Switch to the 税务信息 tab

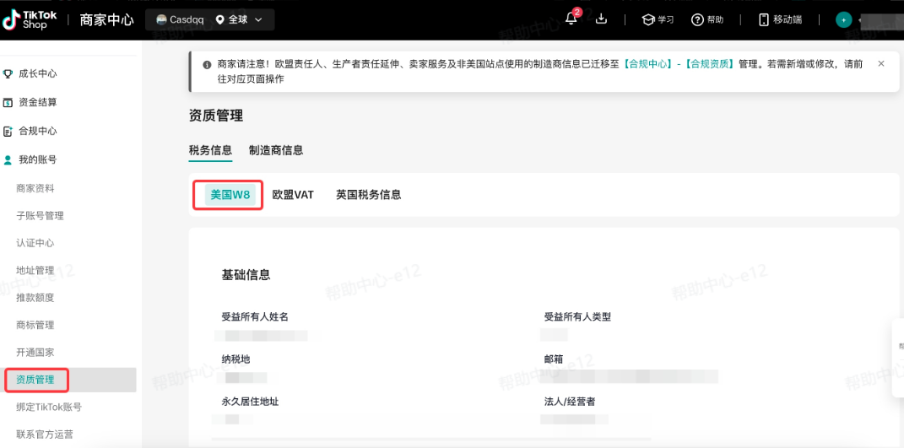click(x=210, y=150)
